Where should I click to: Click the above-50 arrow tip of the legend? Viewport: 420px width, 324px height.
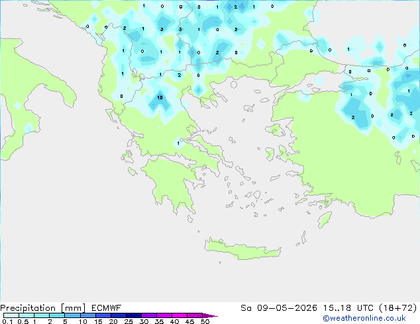click(x=210, y=315)
